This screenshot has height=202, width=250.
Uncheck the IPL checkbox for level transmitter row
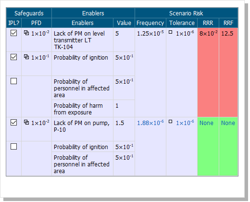[x=13, y=33]
